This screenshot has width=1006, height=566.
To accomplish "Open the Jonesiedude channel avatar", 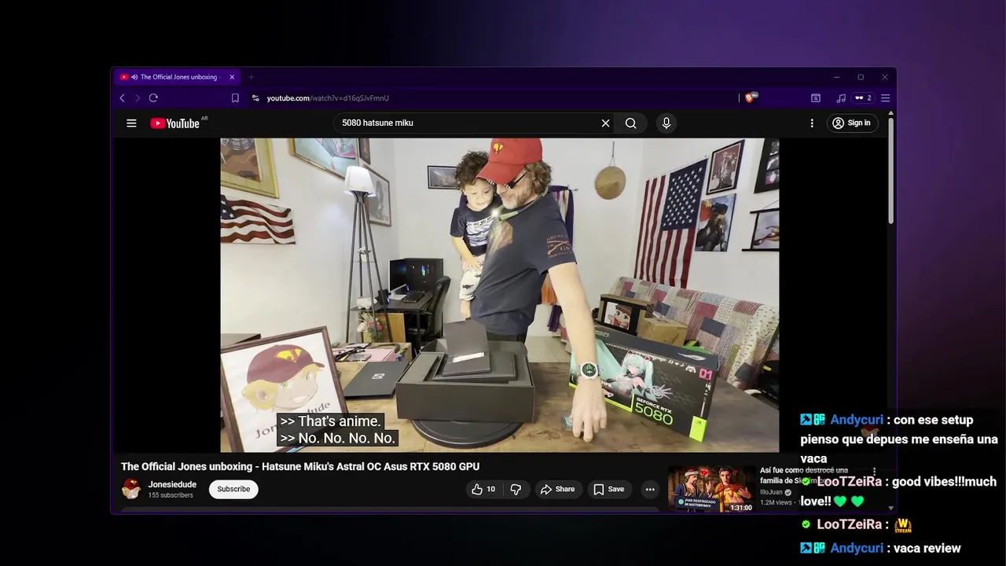I will click(131, 489).
